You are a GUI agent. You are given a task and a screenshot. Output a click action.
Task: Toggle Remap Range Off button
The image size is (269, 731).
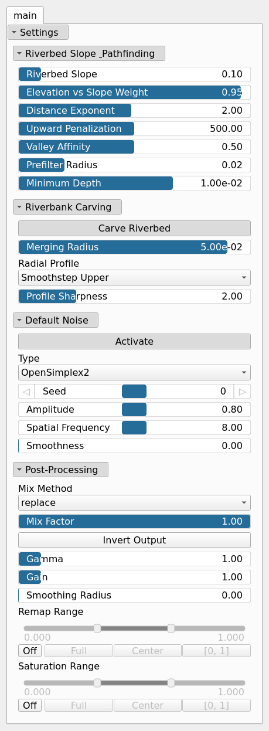coord(30,651)
